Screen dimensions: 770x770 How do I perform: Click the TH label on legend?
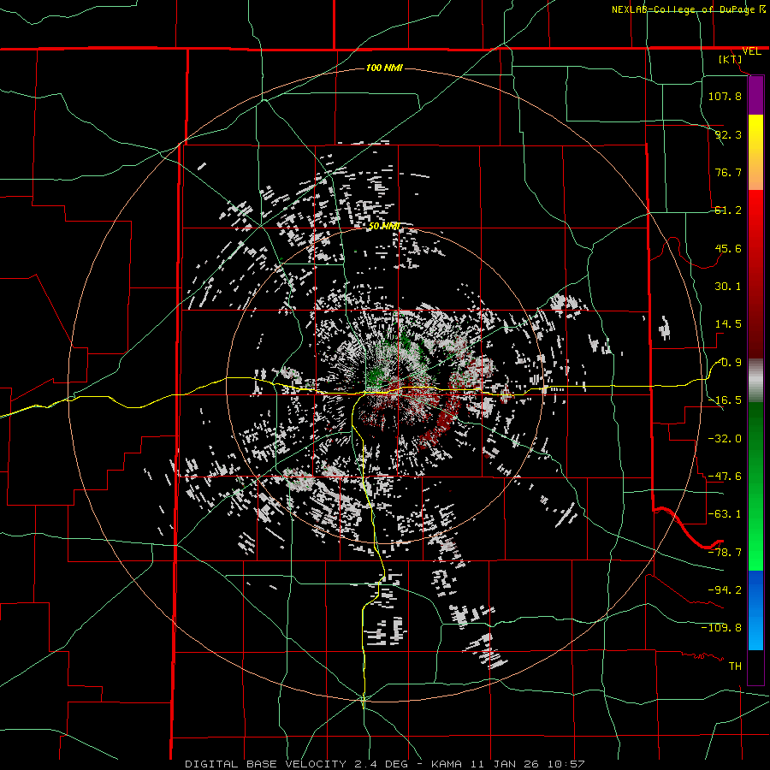coord(735,666)
